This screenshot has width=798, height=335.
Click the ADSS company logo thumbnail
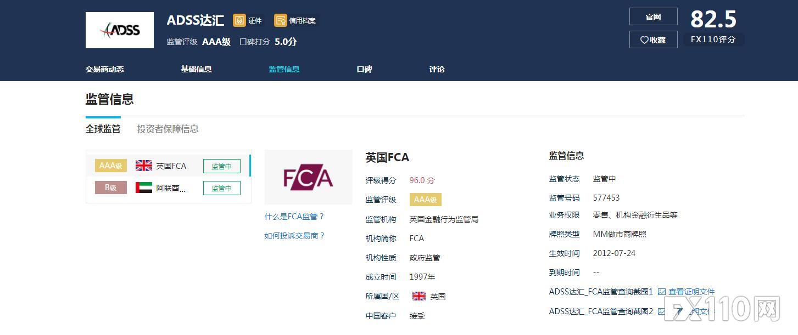coord(119,30)
